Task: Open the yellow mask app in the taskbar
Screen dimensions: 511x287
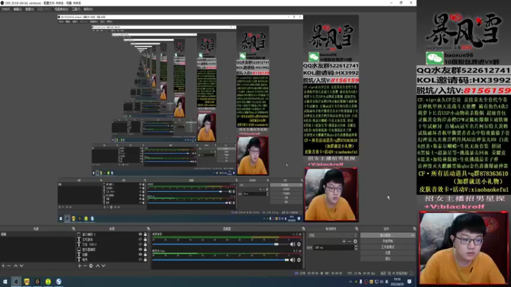Action: point(27,282)
